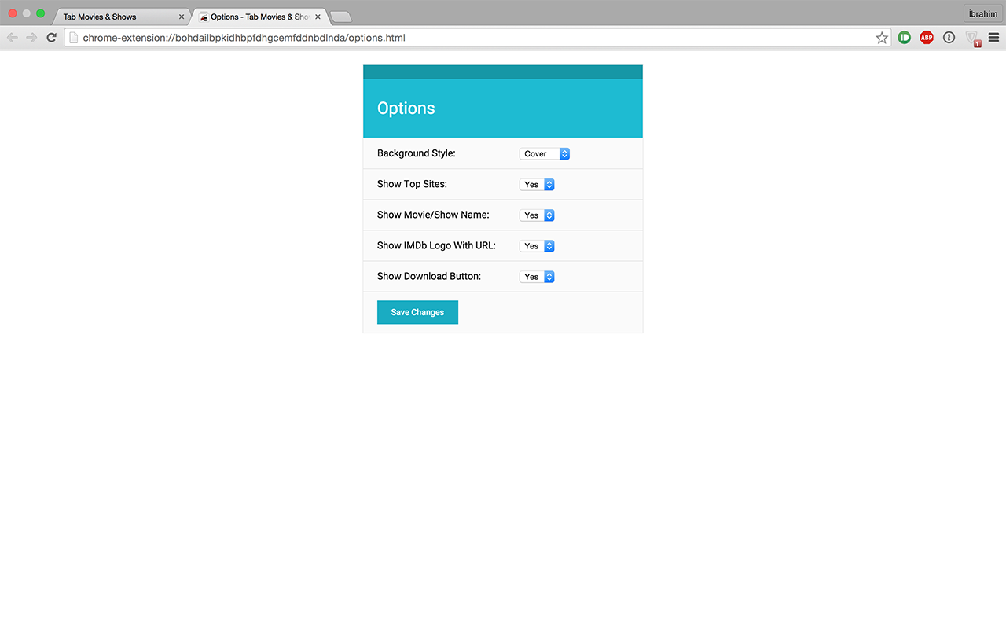Click the Save Changes button
This screenshot has height=629, width=1006.
pyautogui.click(x=417, y=312)
